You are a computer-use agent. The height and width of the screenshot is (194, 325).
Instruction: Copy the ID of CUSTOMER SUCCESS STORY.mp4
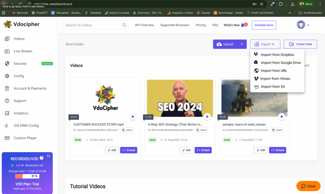127,130
